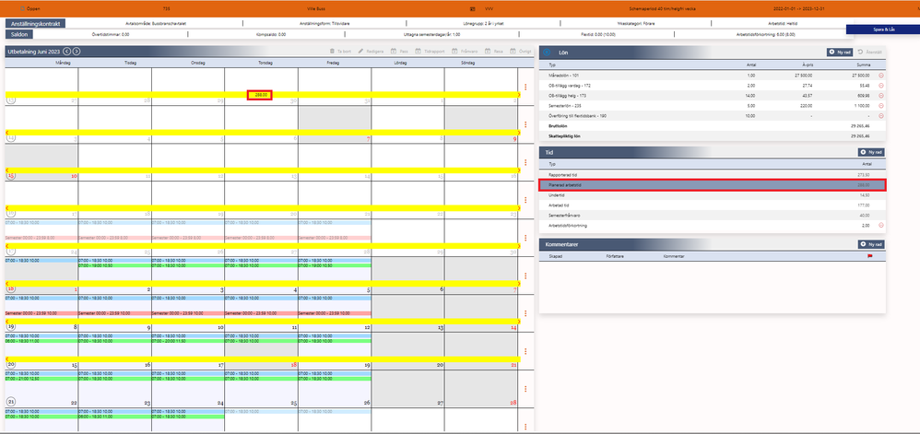Open three-dot menu for week 21 row
This screenshot has height=434, width=920.
pyautogui.click(x=525, y=389)
